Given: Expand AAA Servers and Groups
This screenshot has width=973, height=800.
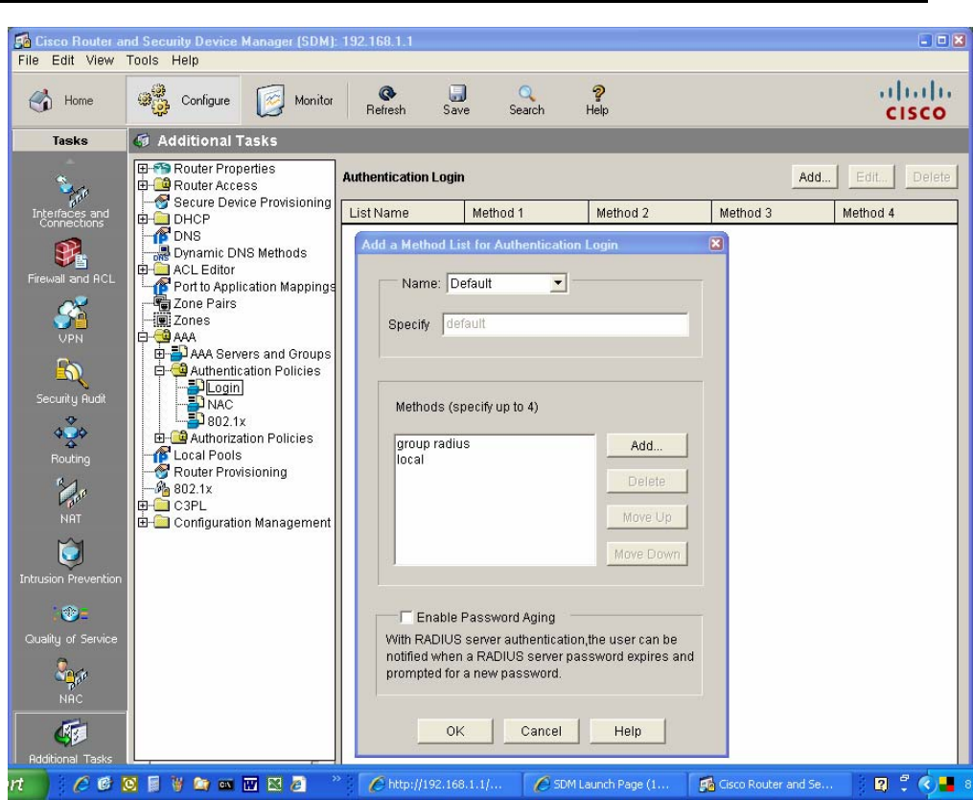Looking at the screenshot, I should [159, 354].
